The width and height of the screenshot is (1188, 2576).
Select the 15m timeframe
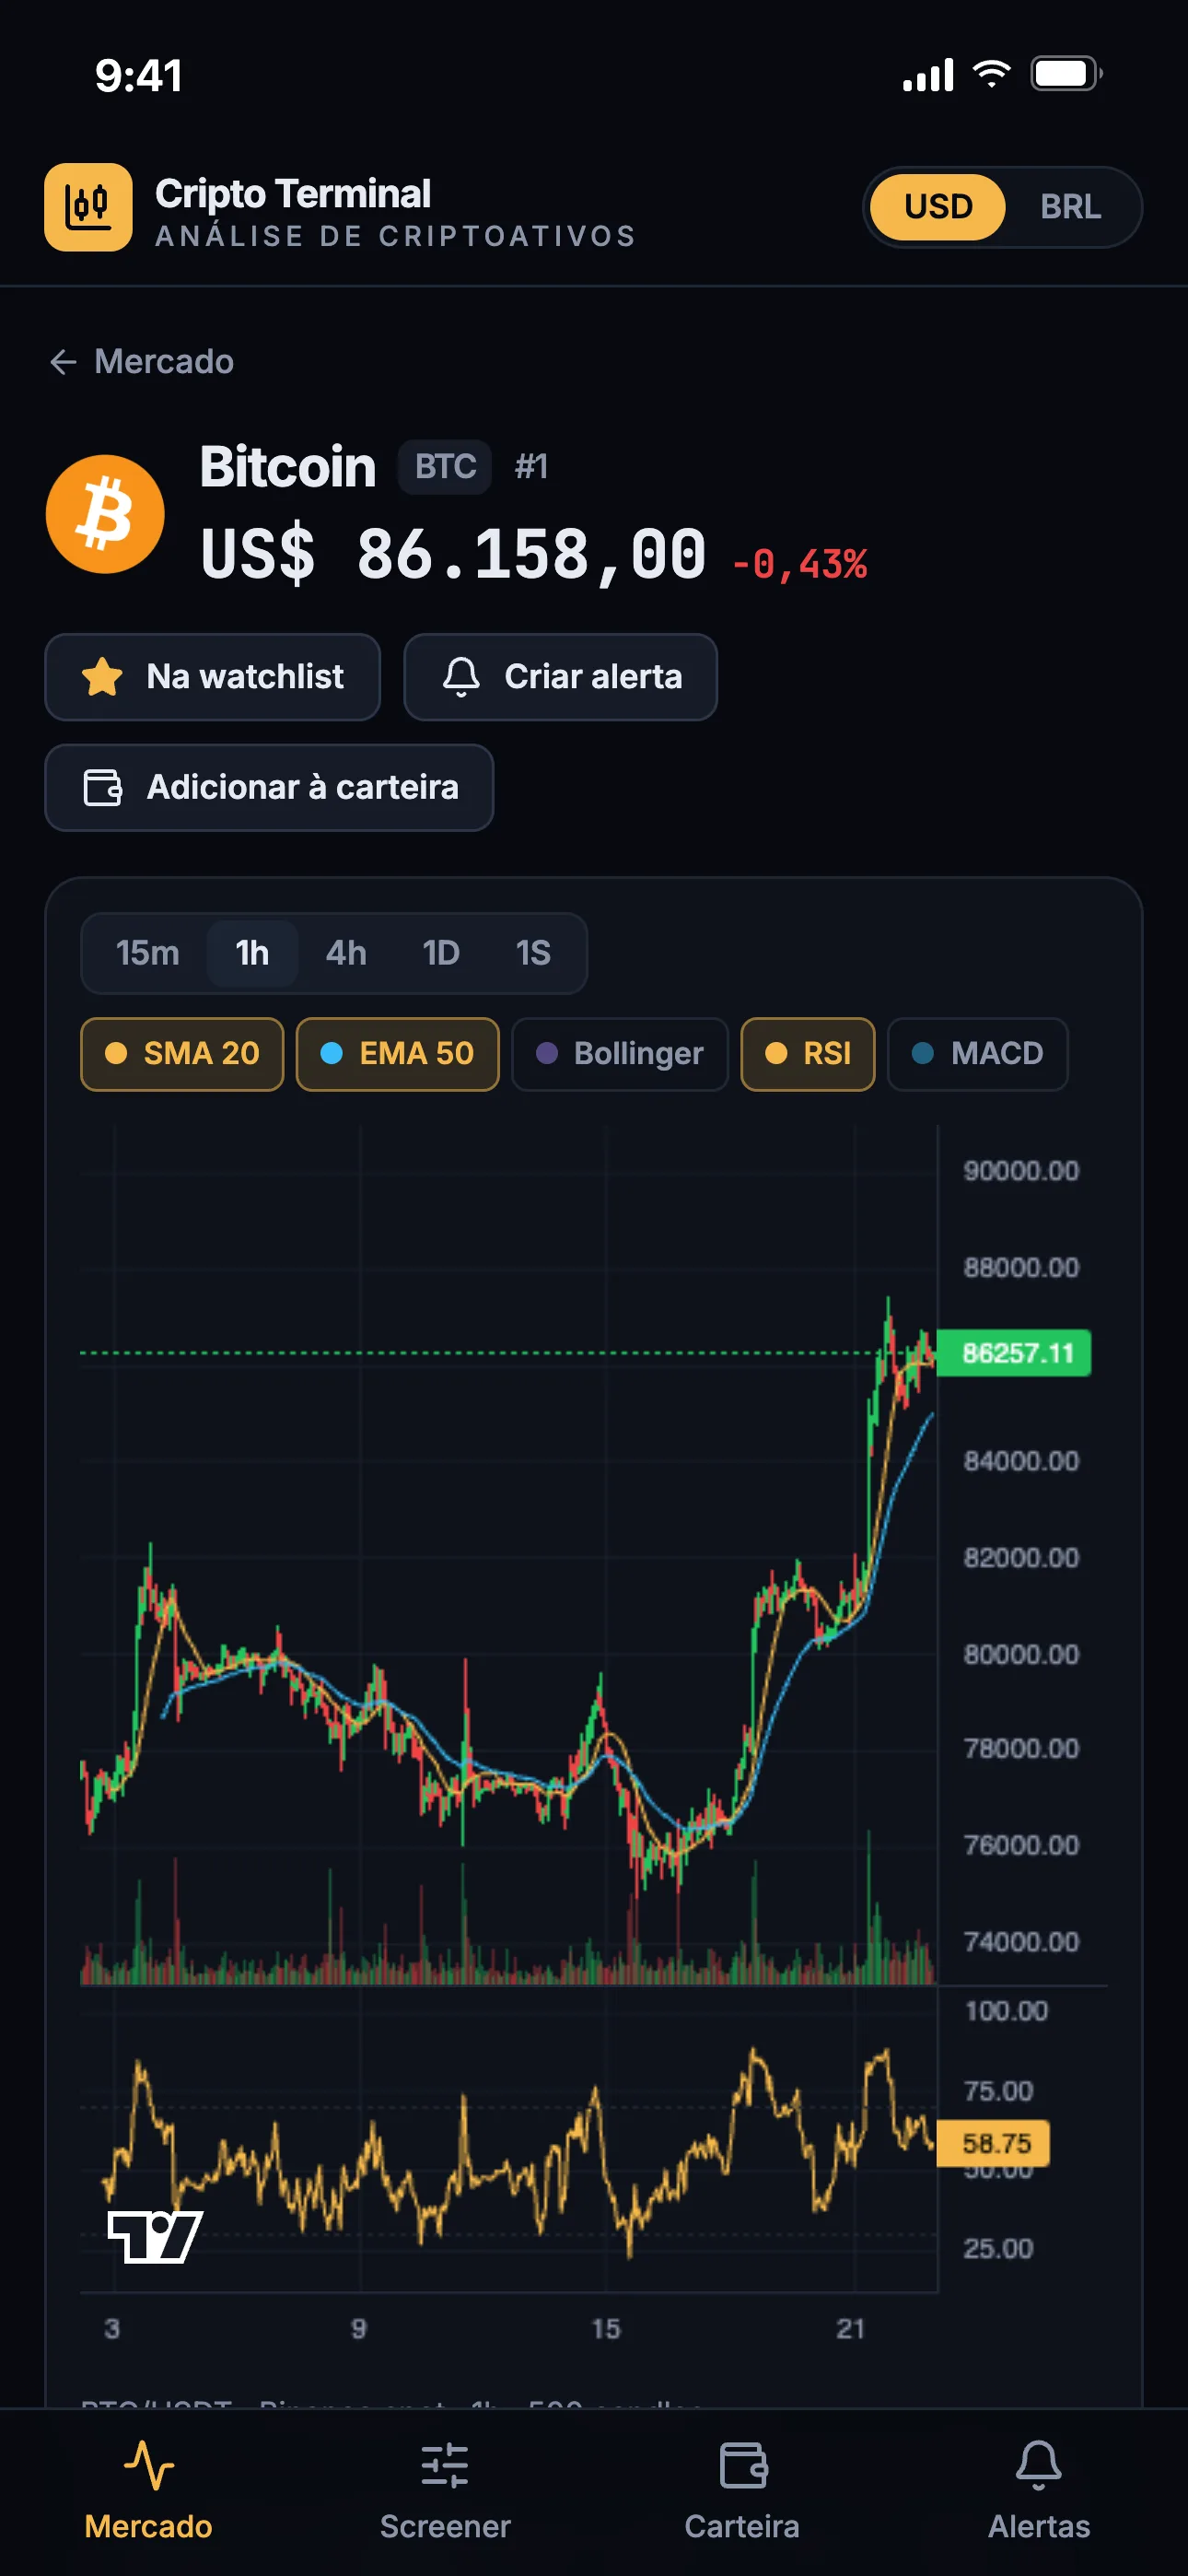click(147, 953)
